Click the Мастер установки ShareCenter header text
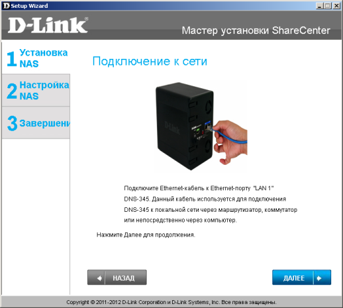This screenshot has width=343, height=308. coord(256,30)
